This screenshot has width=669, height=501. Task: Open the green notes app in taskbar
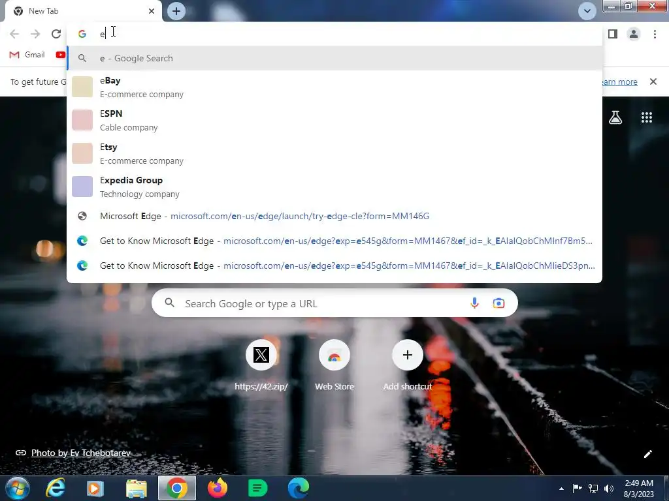(x=257, y=488)
